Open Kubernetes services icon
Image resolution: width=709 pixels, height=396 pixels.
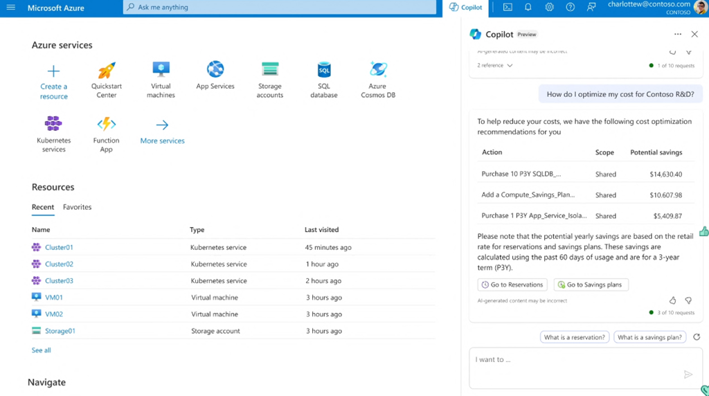(x=53, y=124)
